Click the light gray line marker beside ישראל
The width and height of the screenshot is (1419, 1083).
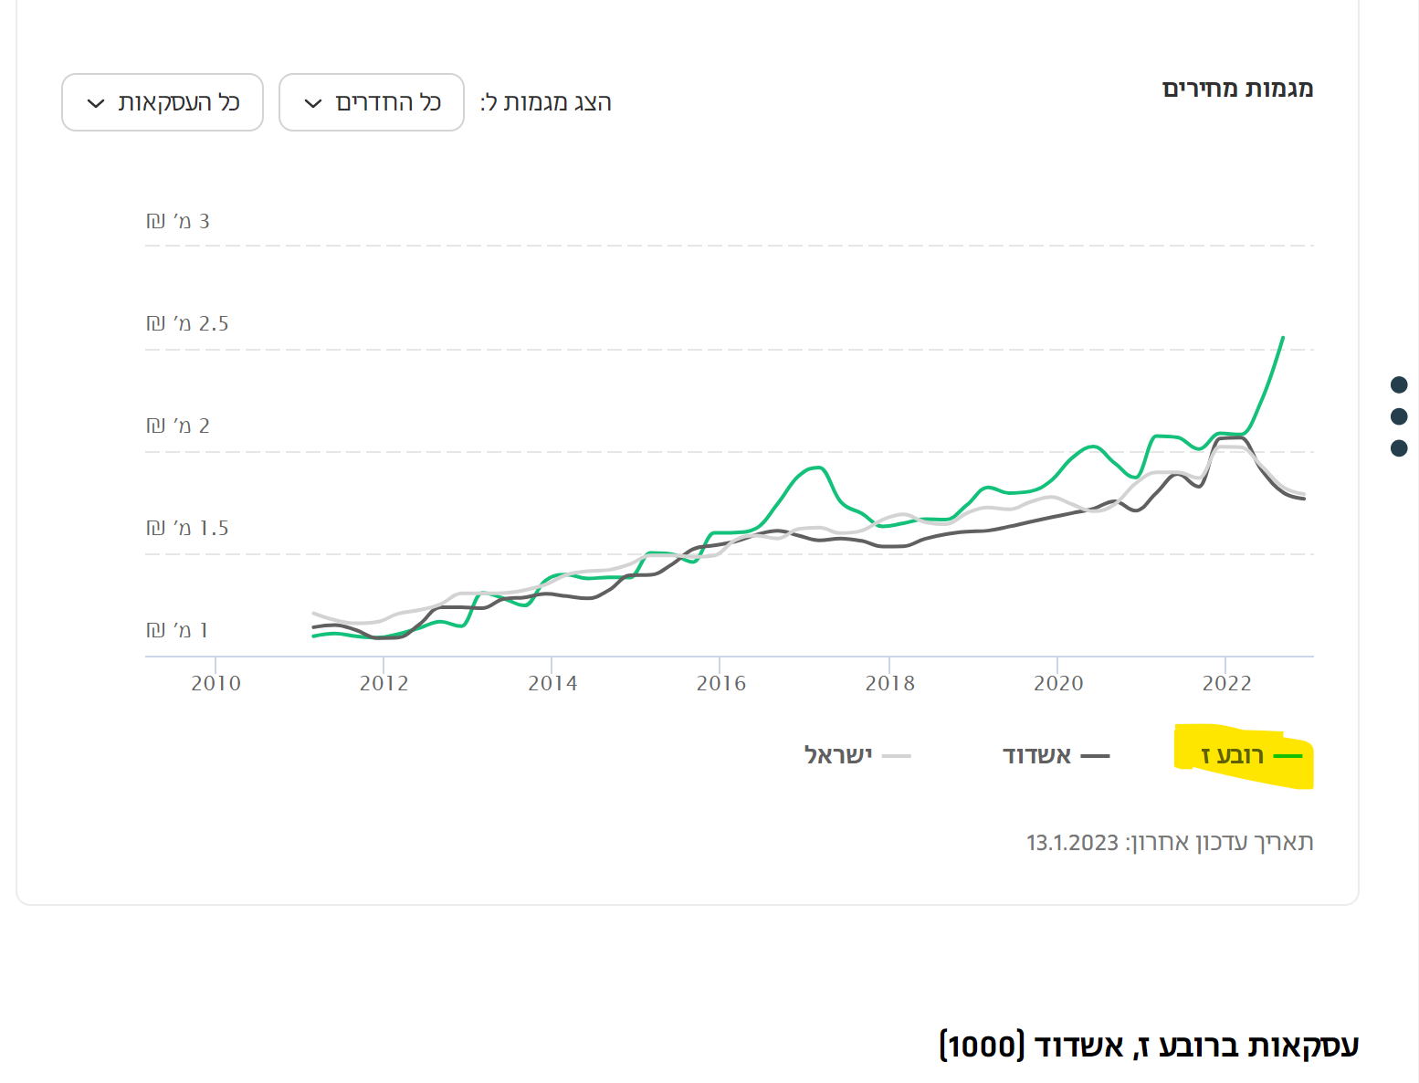897,756
